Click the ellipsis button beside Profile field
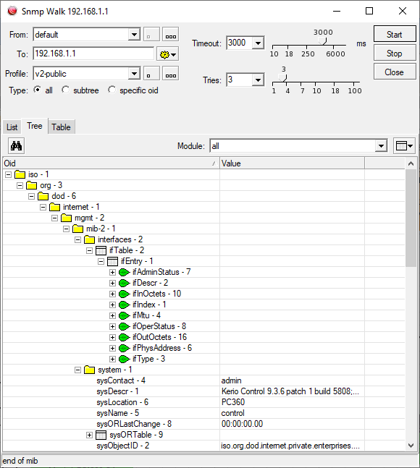The width and height of the screenshot is (420, 468). pos(171,74)
